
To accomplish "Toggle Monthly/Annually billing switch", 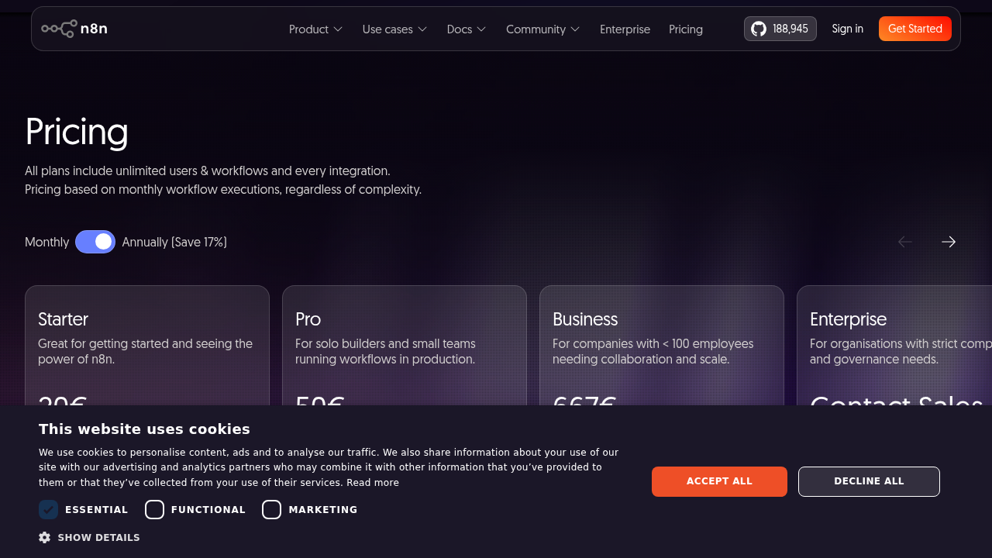I will coord(95,242).
